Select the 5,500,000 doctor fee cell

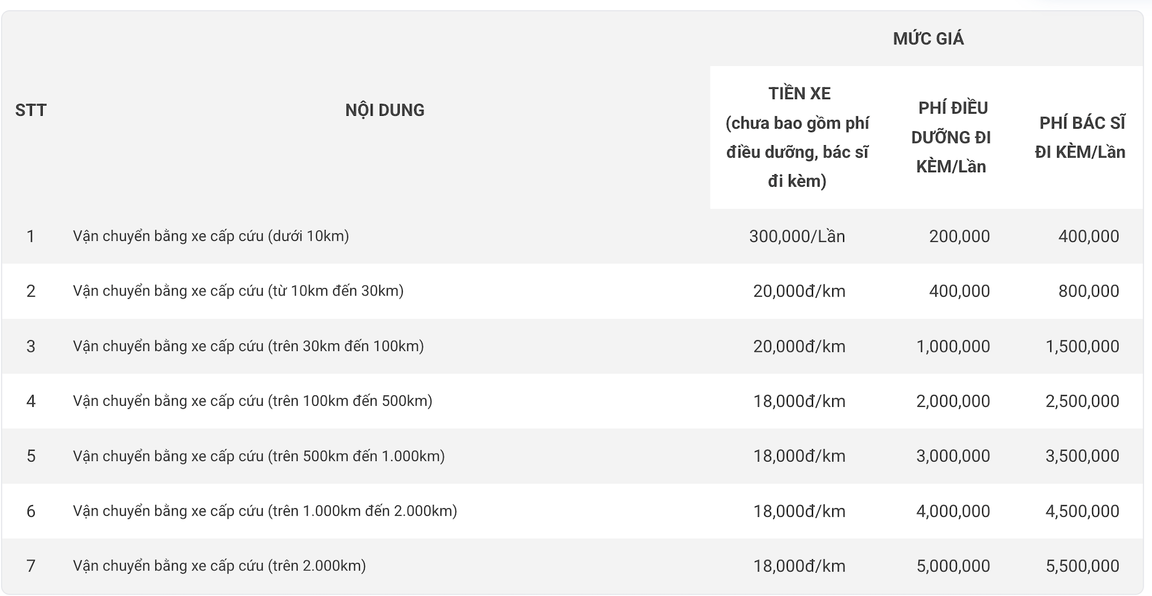click(x=1082, y=566)
